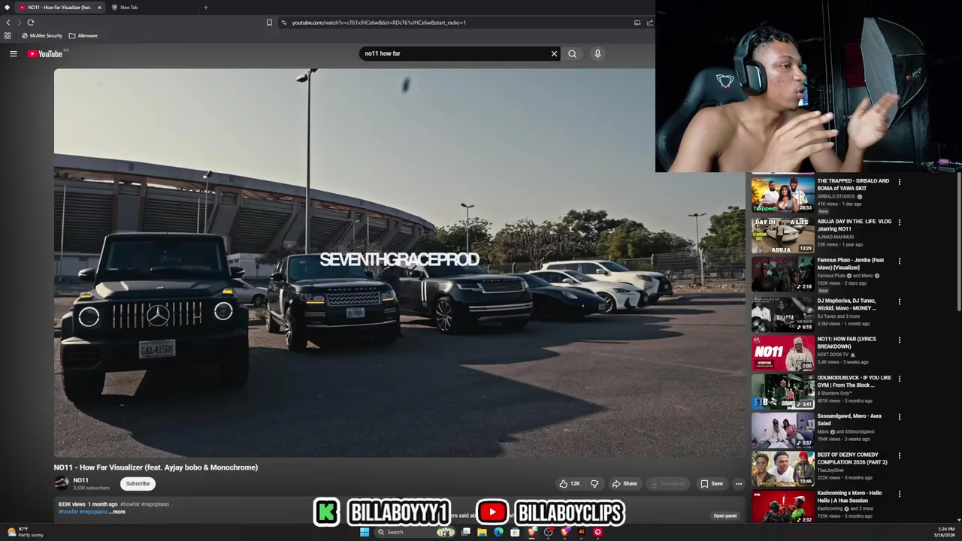Open THE TRAPPED - SIRBALO AND BOMA video thumbnail
962x541 pixels.
tap(783, 195)
